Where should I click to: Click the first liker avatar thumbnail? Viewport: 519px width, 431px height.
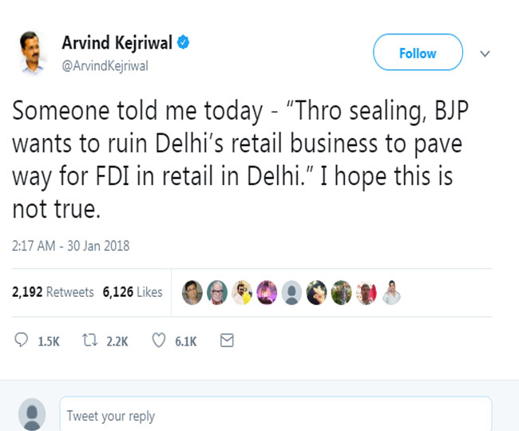click(192, 293)
